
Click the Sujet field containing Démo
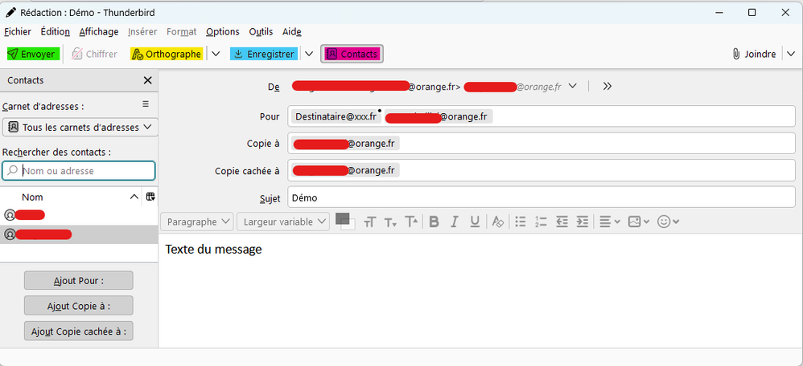pyautogui.click(x=542, y=197)
